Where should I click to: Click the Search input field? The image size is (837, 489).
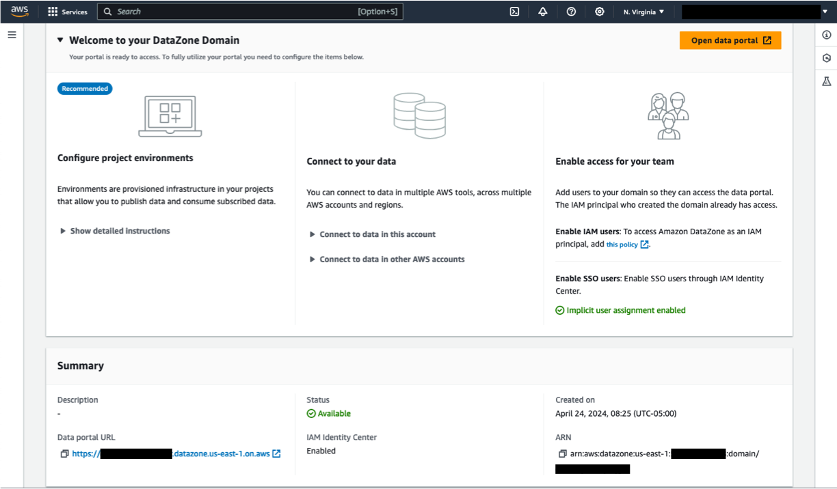[x=250, y=12]
